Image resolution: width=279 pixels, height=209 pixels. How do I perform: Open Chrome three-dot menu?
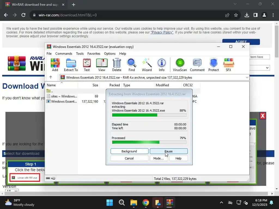tap(273, 15)
